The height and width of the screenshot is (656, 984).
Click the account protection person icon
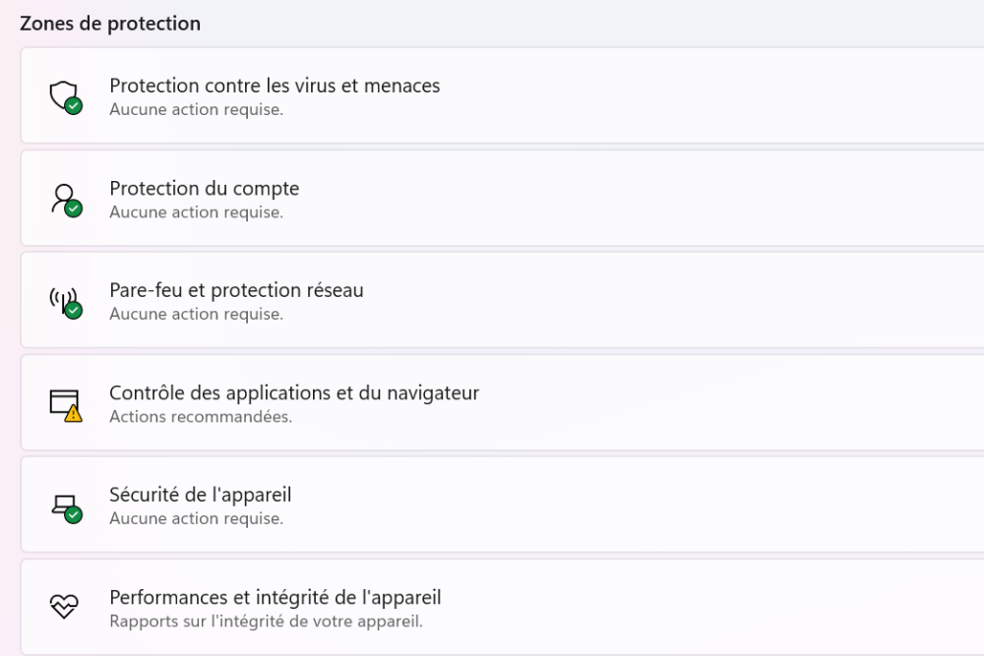click(64, 197)
